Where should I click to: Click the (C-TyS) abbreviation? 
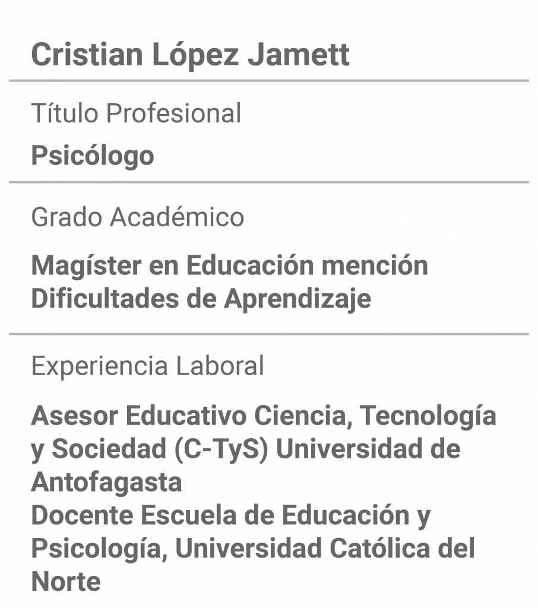(221, 449)
